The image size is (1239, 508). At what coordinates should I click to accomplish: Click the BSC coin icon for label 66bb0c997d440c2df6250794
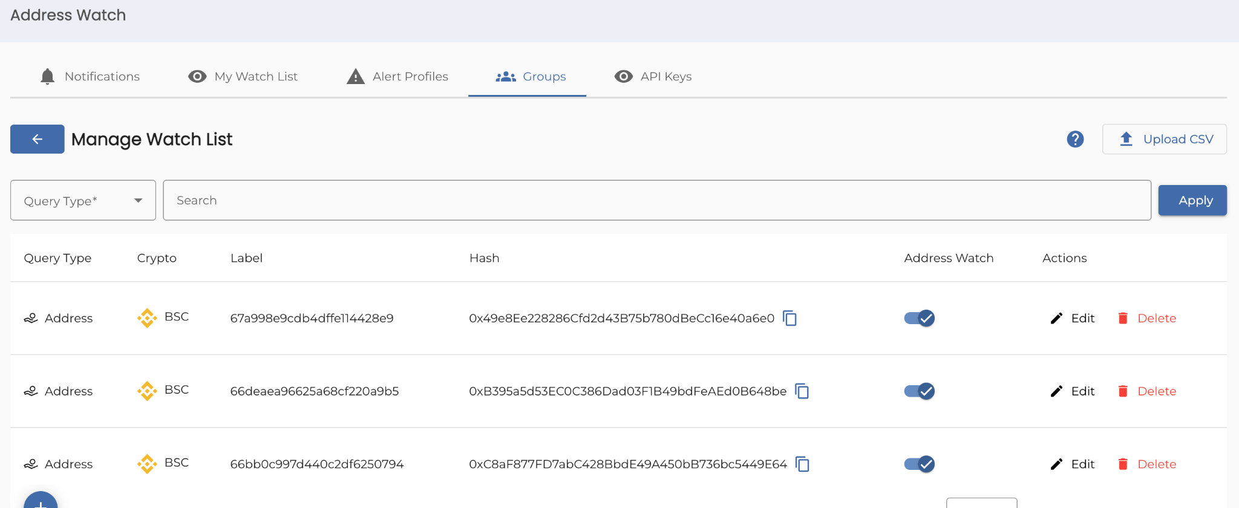click(147, 464)
